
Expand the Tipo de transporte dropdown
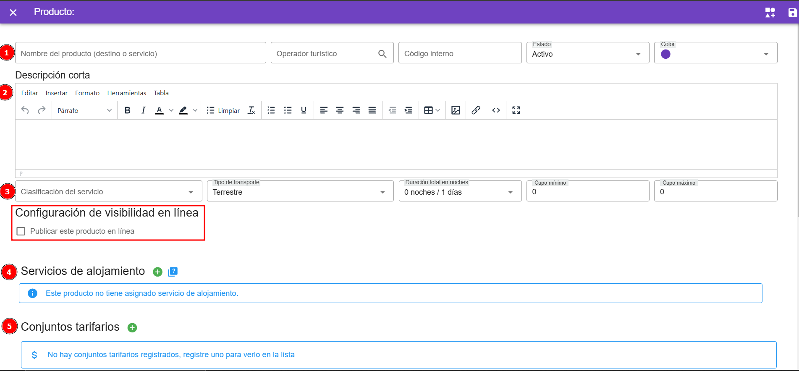300,192
